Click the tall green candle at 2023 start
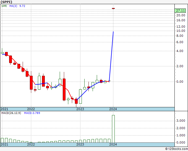This screenshot has height=151, width=188. click(x=80, y=97)
